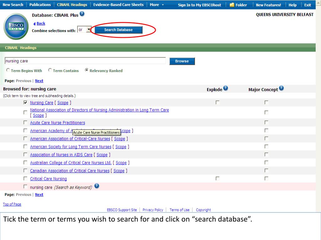Open the Combine selections with dropdown
This screenshot has width=321, height=240.
[84, 30]
